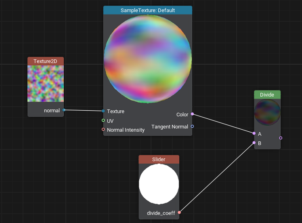Click the wire from Color to A
This screenshot has width=302, height=223.
(223, 124)
